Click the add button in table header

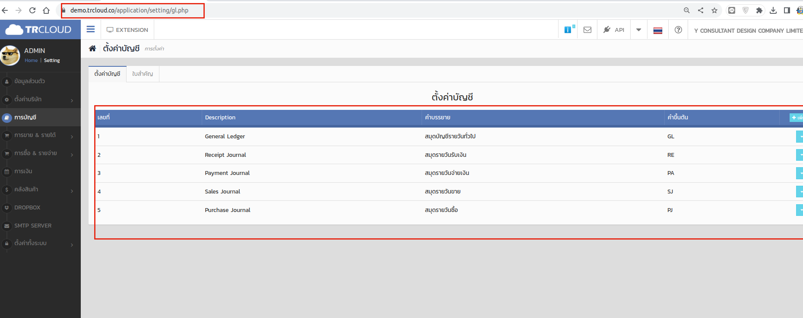click(x=796, y=117)
